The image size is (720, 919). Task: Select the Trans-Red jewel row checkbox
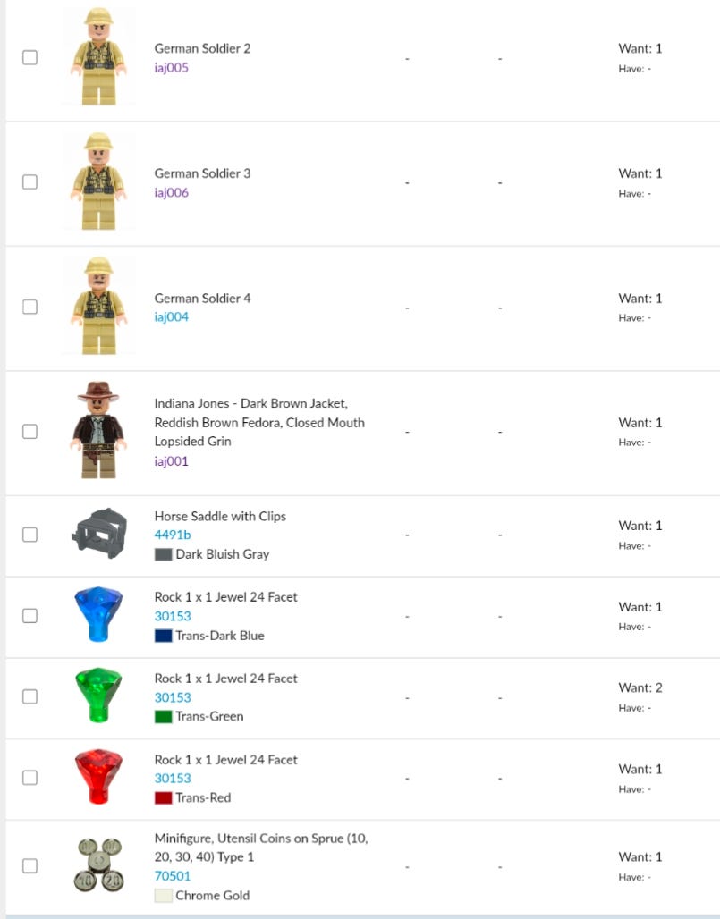coord(30,777)
